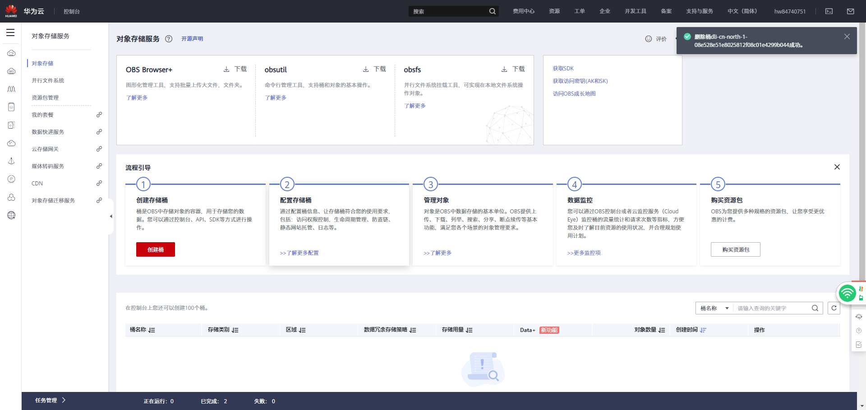Sort by 桶名称 column

tap(152, 330)
